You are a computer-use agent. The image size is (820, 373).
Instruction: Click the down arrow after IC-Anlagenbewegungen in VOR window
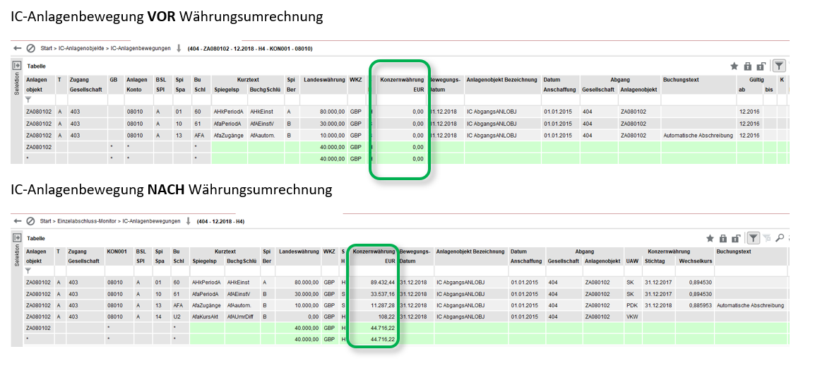[x=179, y=48]
